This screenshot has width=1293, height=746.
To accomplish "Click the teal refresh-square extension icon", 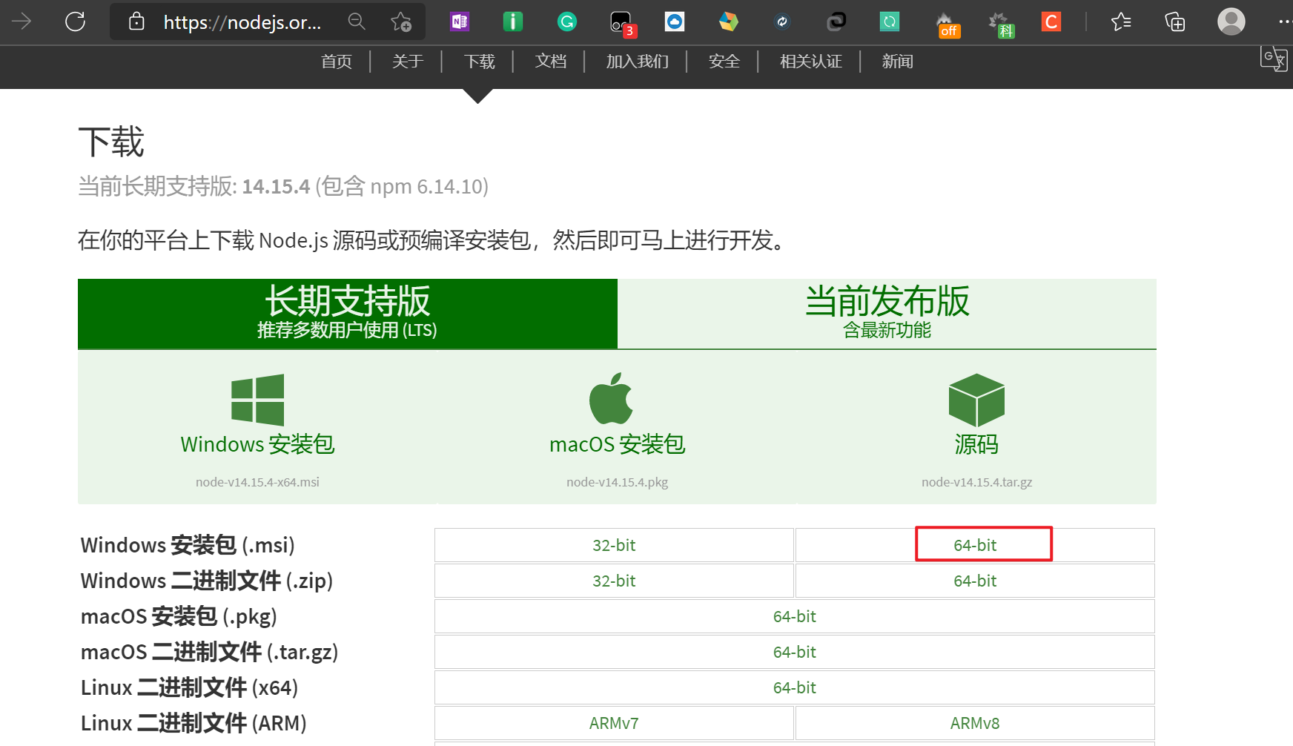I will 890,22.
